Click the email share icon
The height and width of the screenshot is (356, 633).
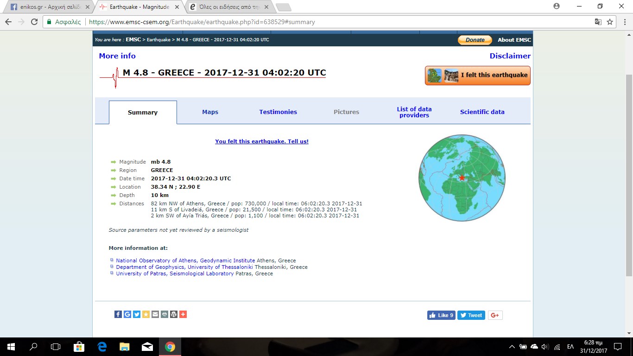(155, 314)
